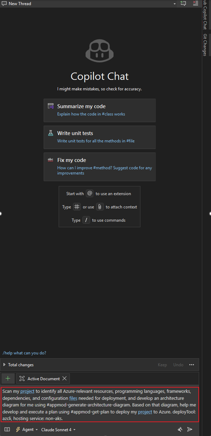Click Undo to revert total changes
This screenshot has height=436, width=211.
click(178, 365)
